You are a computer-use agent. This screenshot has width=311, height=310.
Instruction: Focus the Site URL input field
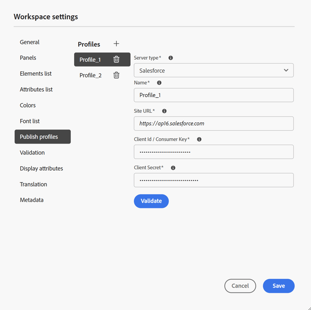pos(214,123)
